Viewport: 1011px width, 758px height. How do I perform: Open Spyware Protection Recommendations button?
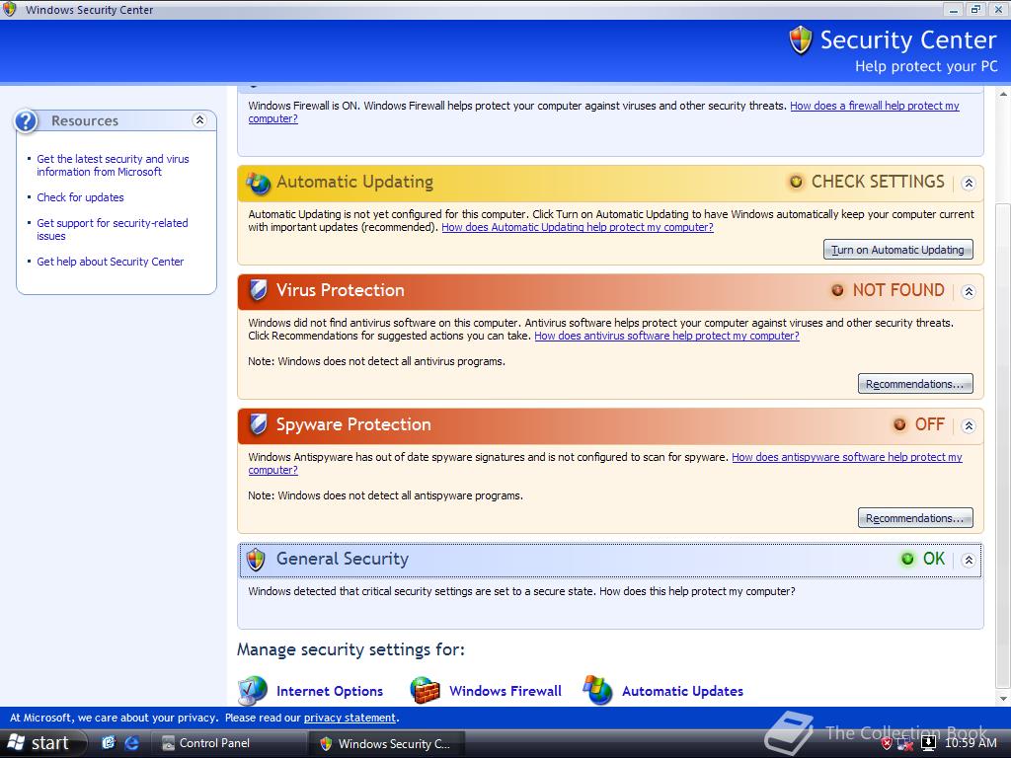point(915,517)
